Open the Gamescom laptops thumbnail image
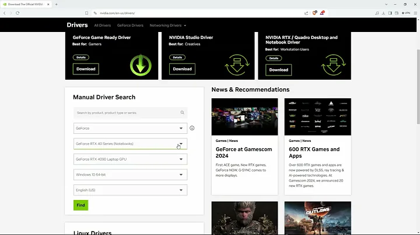The width and height of the screenshot is (420, 235). [x=244, y=117]
